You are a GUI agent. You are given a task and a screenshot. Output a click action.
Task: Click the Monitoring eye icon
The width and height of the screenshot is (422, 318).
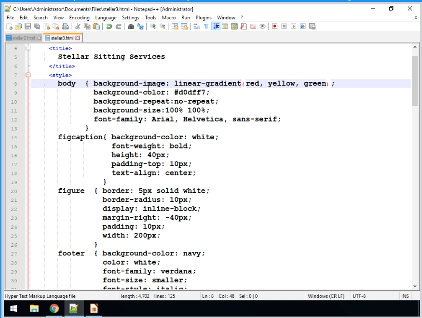click(262, 26)
